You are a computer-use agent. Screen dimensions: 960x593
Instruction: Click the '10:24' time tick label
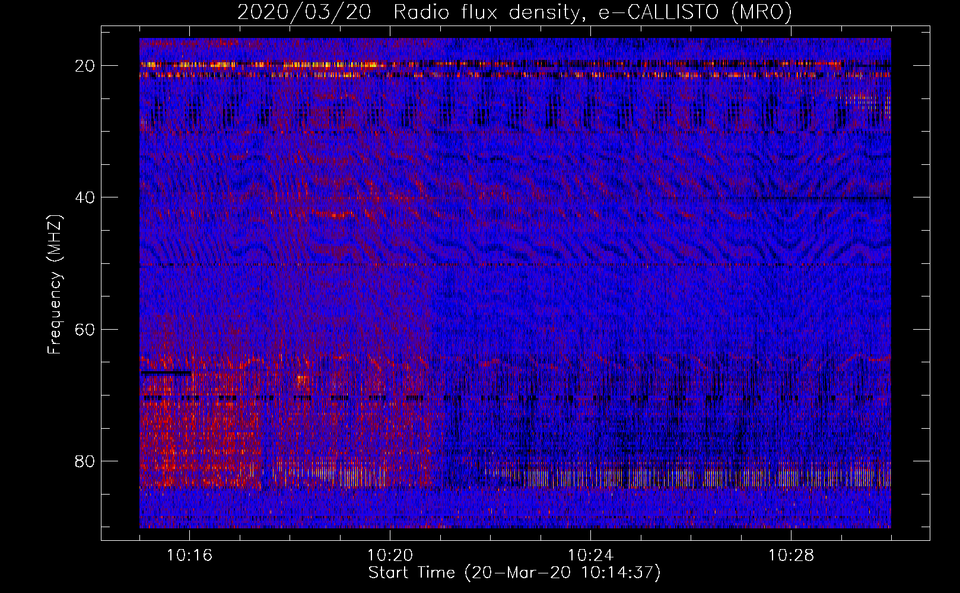click(590, 556)
